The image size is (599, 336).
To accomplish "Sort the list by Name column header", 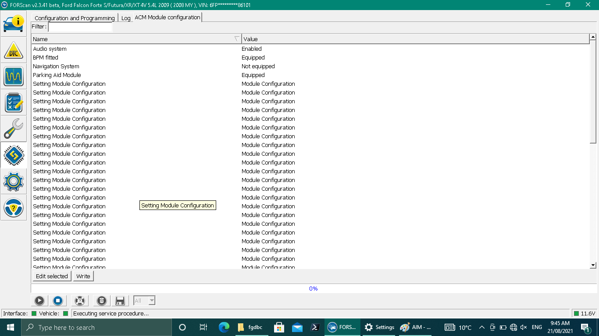I will tap(136, 39).
